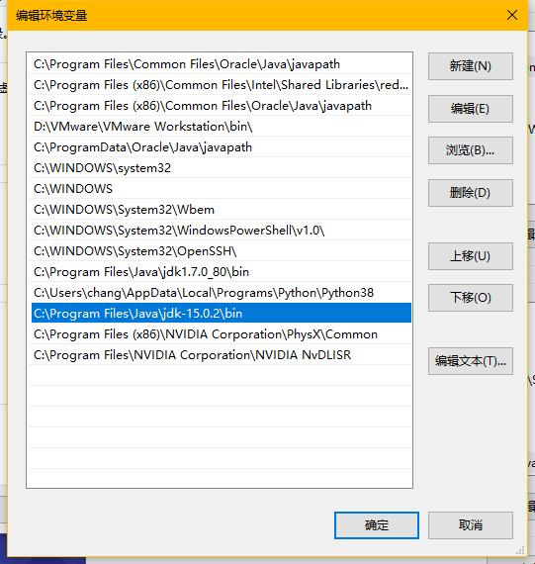Select Program Files (x86) Oracle Java javapath row
The image size is (535, 564).
pyautogui.click(x=220, y=106)
